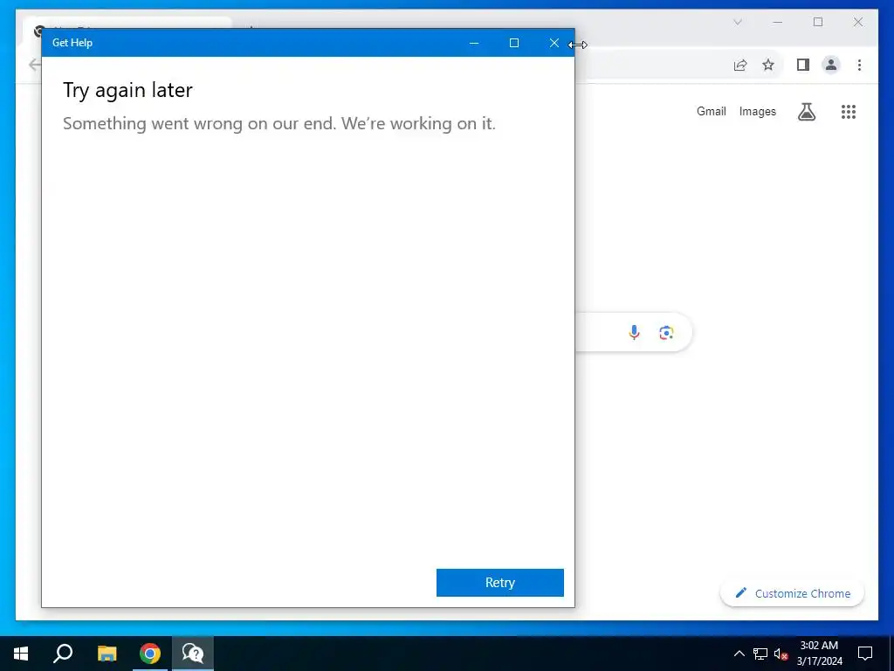The width and height of the screenshot is (894, 671).
Task: Close the Get Help window
Action: coord(554,43)
